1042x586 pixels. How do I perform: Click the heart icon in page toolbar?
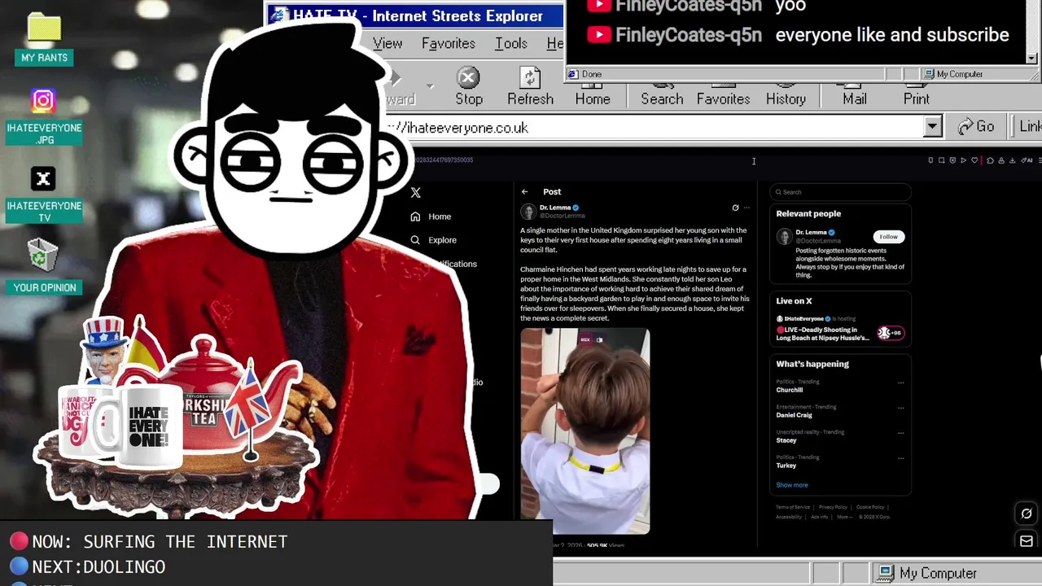pyautogui.click(x=974, y=160)
